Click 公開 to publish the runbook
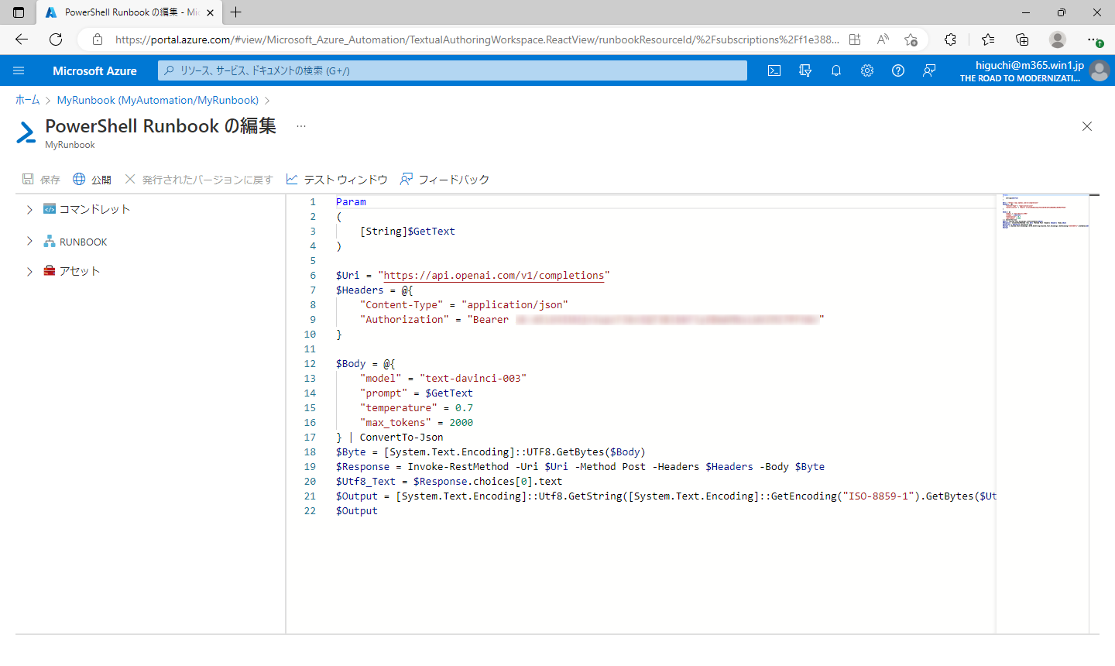Viewport: 1115px width, 666px height. [x=92, y=180]
